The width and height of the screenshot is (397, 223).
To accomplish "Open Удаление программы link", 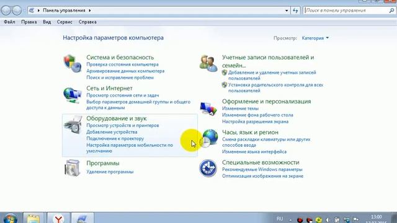I will tap(110, 172).
